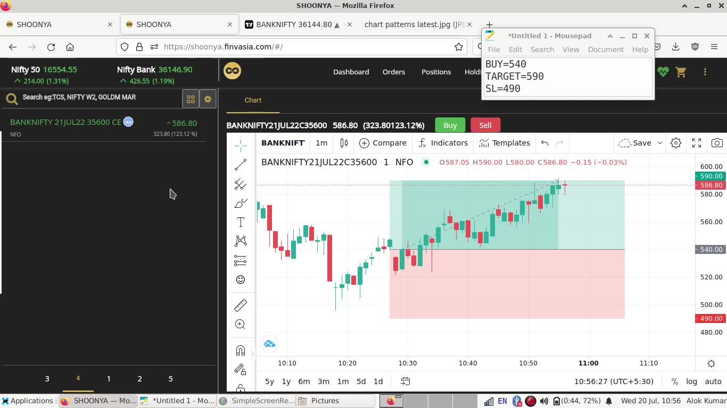Screen dimensions: 727x408
Task: Switch to watchlist 2
Action: pyautogui.click(x=139, y=379)
